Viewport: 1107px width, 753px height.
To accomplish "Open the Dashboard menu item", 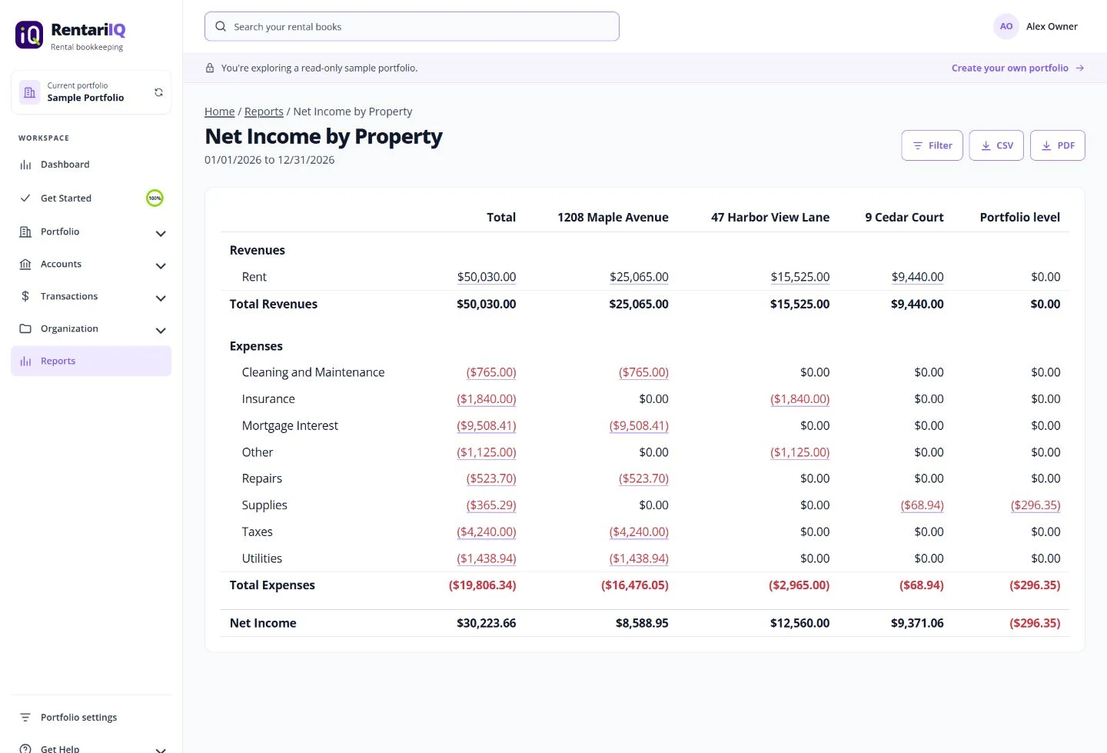I will 91,165.
